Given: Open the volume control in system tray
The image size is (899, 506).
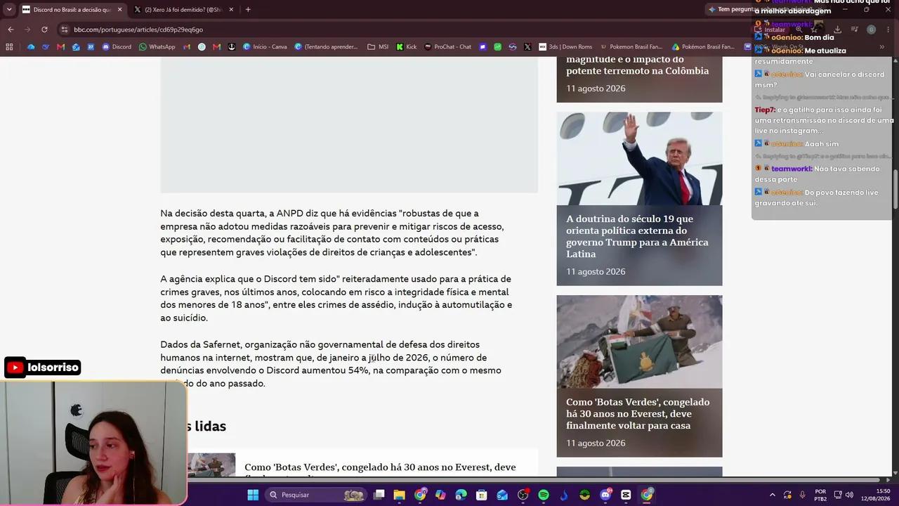Looking at the screenshot, I should (x=849, y=495).
